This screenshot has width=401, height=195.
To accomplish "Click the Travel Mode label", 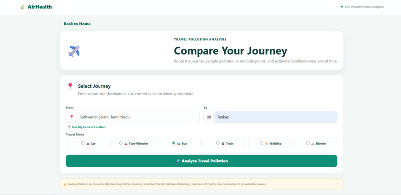I will (x=75, y=134).
